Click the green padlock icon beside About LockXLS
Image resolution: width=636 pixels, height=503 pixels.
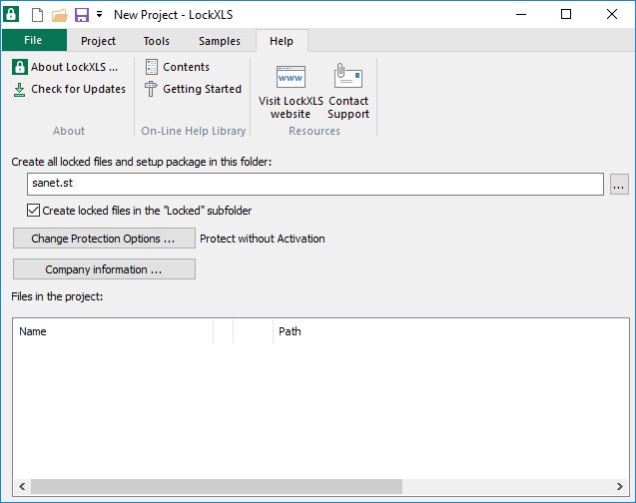tap(20, 67)
